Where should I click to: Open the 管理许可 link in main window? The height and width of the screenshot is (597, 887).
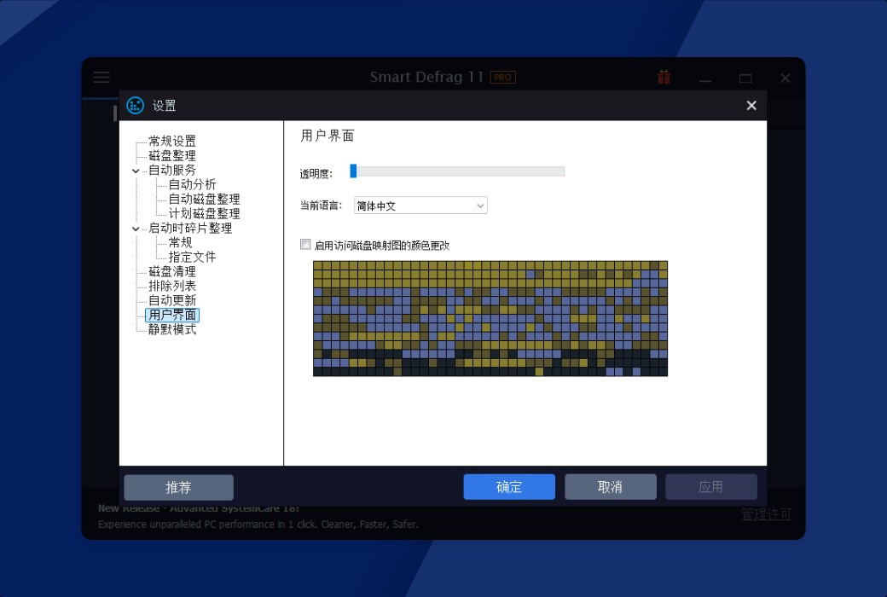pos(767,513)
